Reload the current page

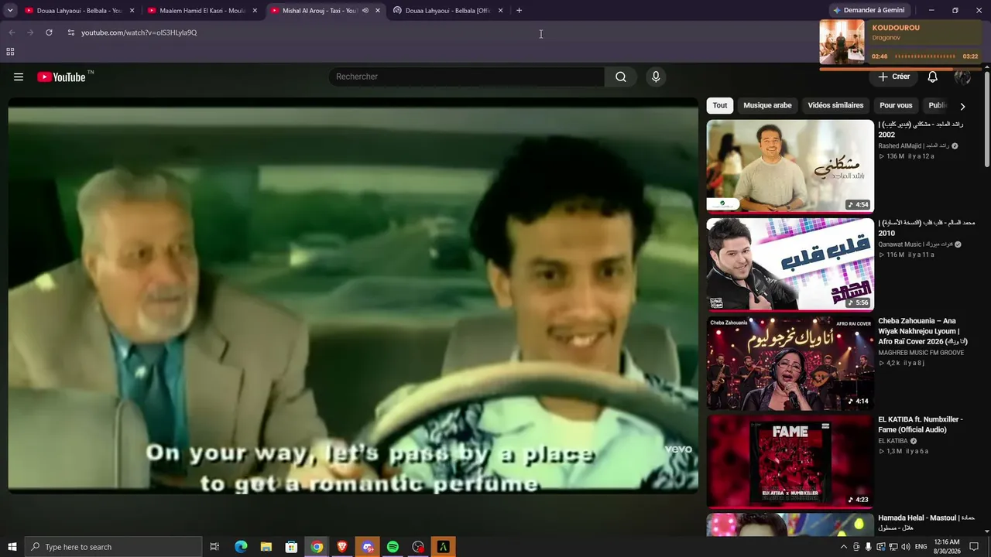[49, 32]
